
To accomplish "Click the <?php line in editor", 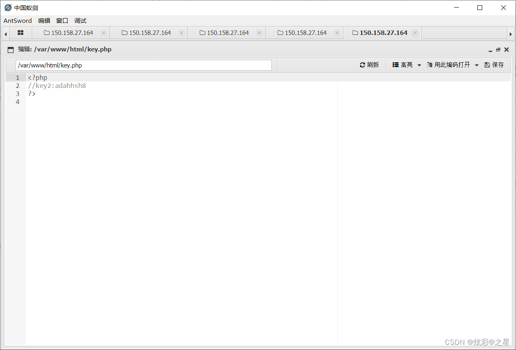I will tap(38, 77).
